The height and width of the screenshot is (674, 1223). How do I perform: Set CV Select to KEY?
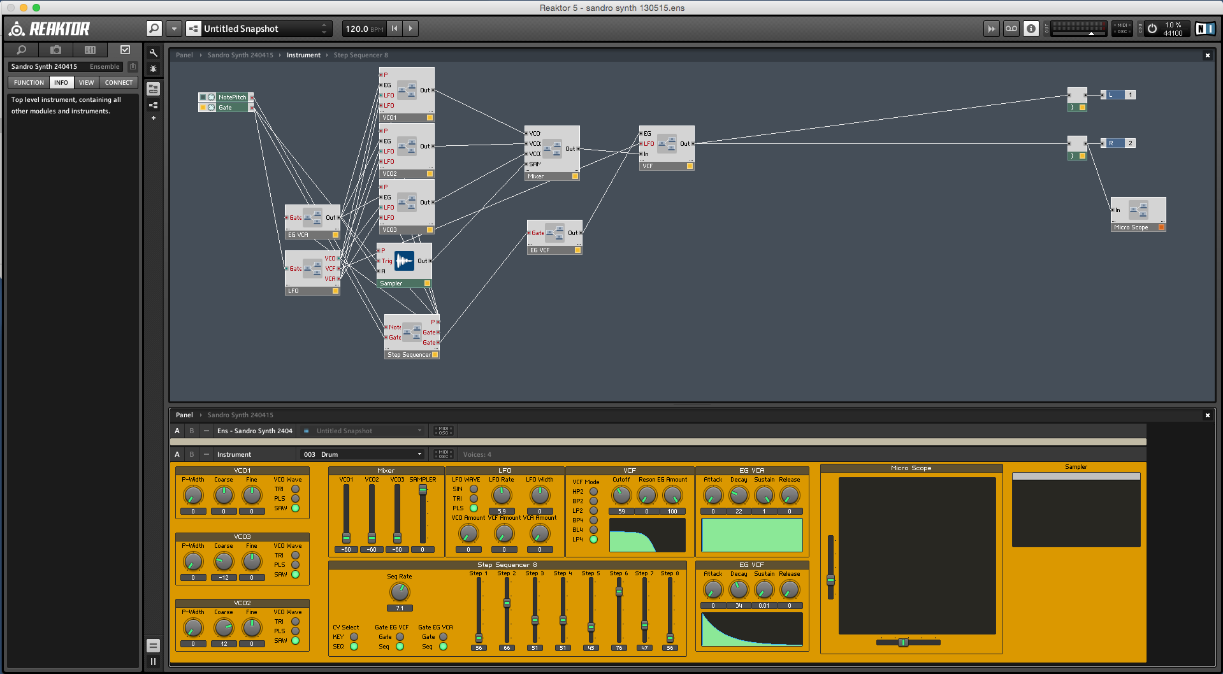[354, 636]
